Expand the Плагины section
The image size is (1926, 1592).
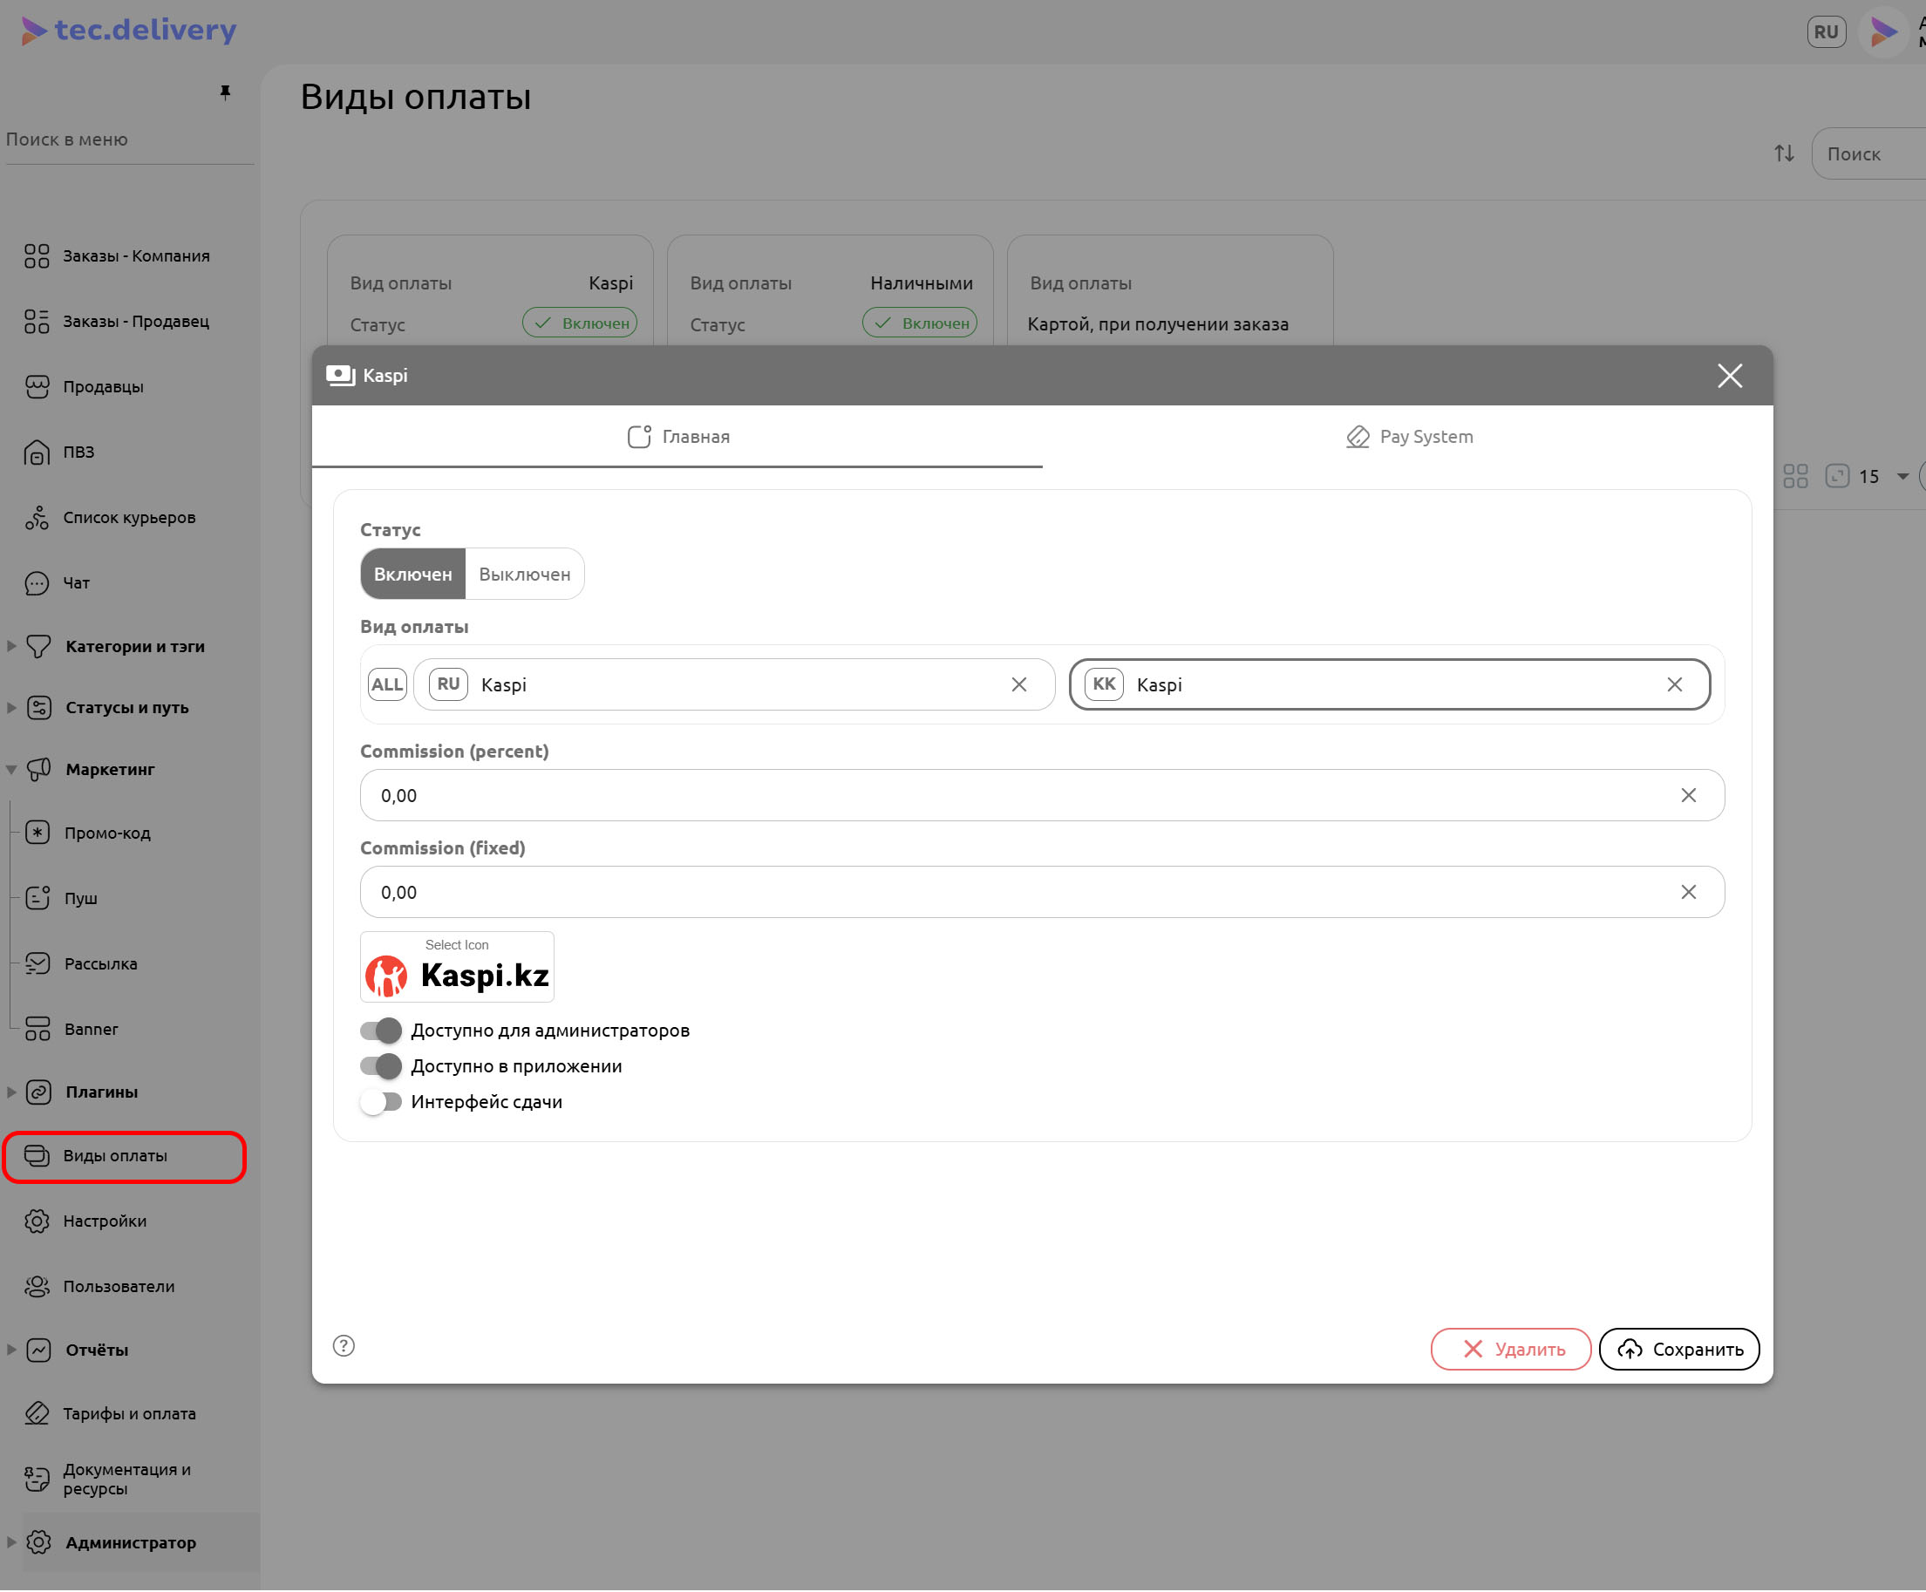(12, 1093)
